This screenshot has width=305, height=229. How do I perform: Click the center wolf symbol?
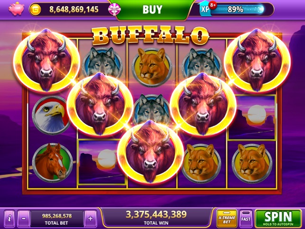152,110
